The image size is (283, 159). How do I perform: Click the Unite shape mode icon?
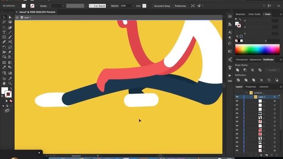(x=237, y=70)
